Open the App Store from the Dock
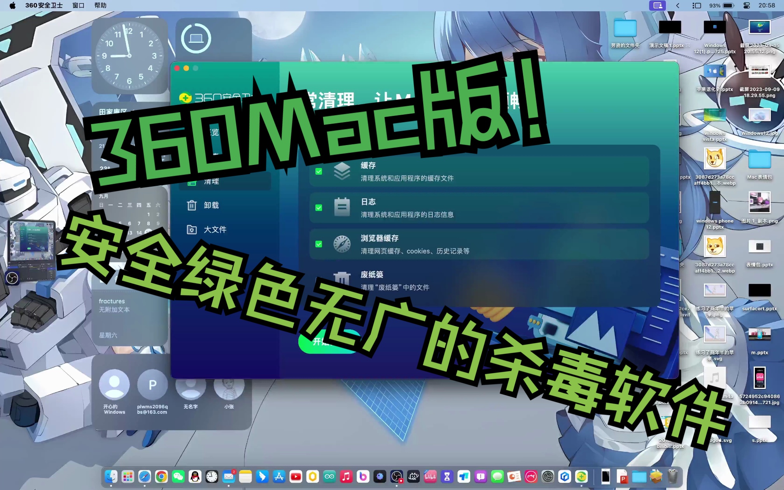784x490 pixels. pyautogui.click(x=279, y=476)
